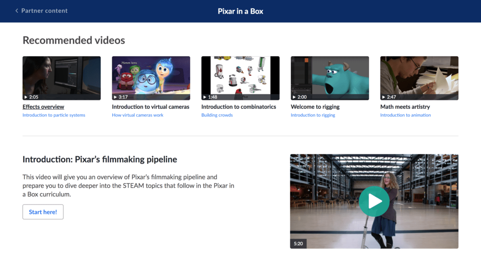
Task: Click the Sulley thumbnail for Welcome to rigging
Action: [329, 78]
